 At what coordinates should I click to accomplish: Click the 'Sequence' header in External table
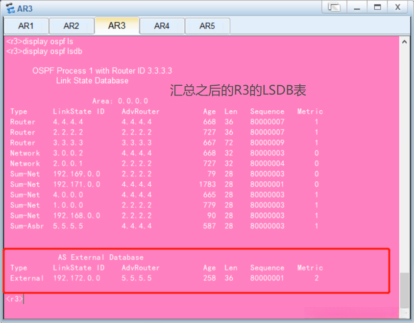point(267,268)
